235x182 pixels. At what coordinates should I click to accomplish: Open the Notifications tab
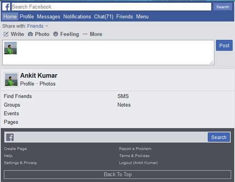(x=77, y=16)
